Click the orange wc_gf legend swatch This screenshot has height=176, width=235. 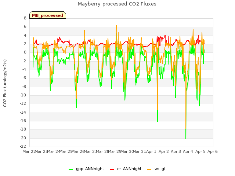[149, 169]
